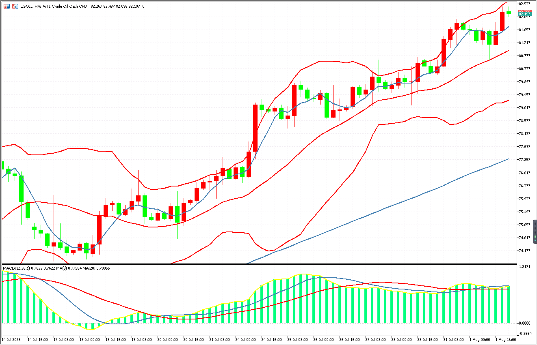
Task: Click the 75.497 price scale label
Action: [x=524, y=212]
